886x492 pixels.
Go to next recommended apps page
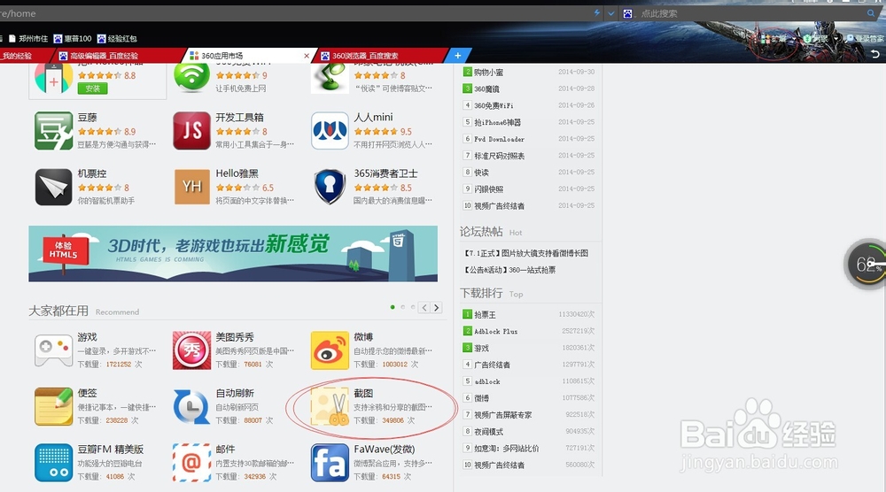[436, 308]
